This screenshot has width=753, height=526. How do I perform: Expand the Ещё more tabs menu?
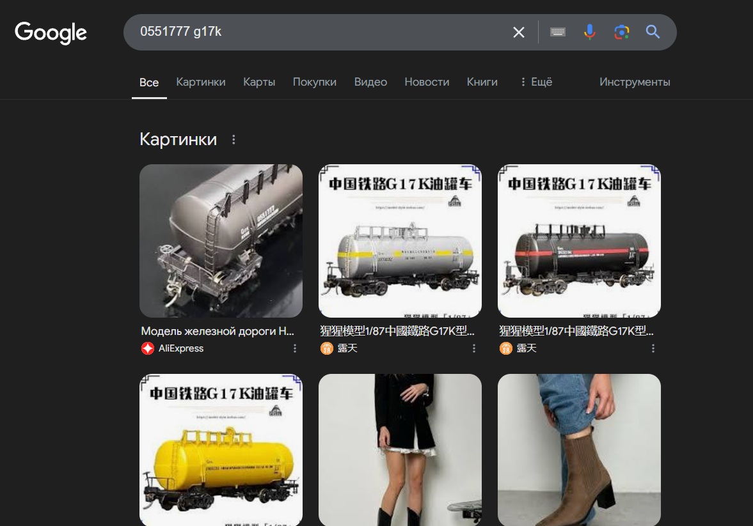click(535, 82)
